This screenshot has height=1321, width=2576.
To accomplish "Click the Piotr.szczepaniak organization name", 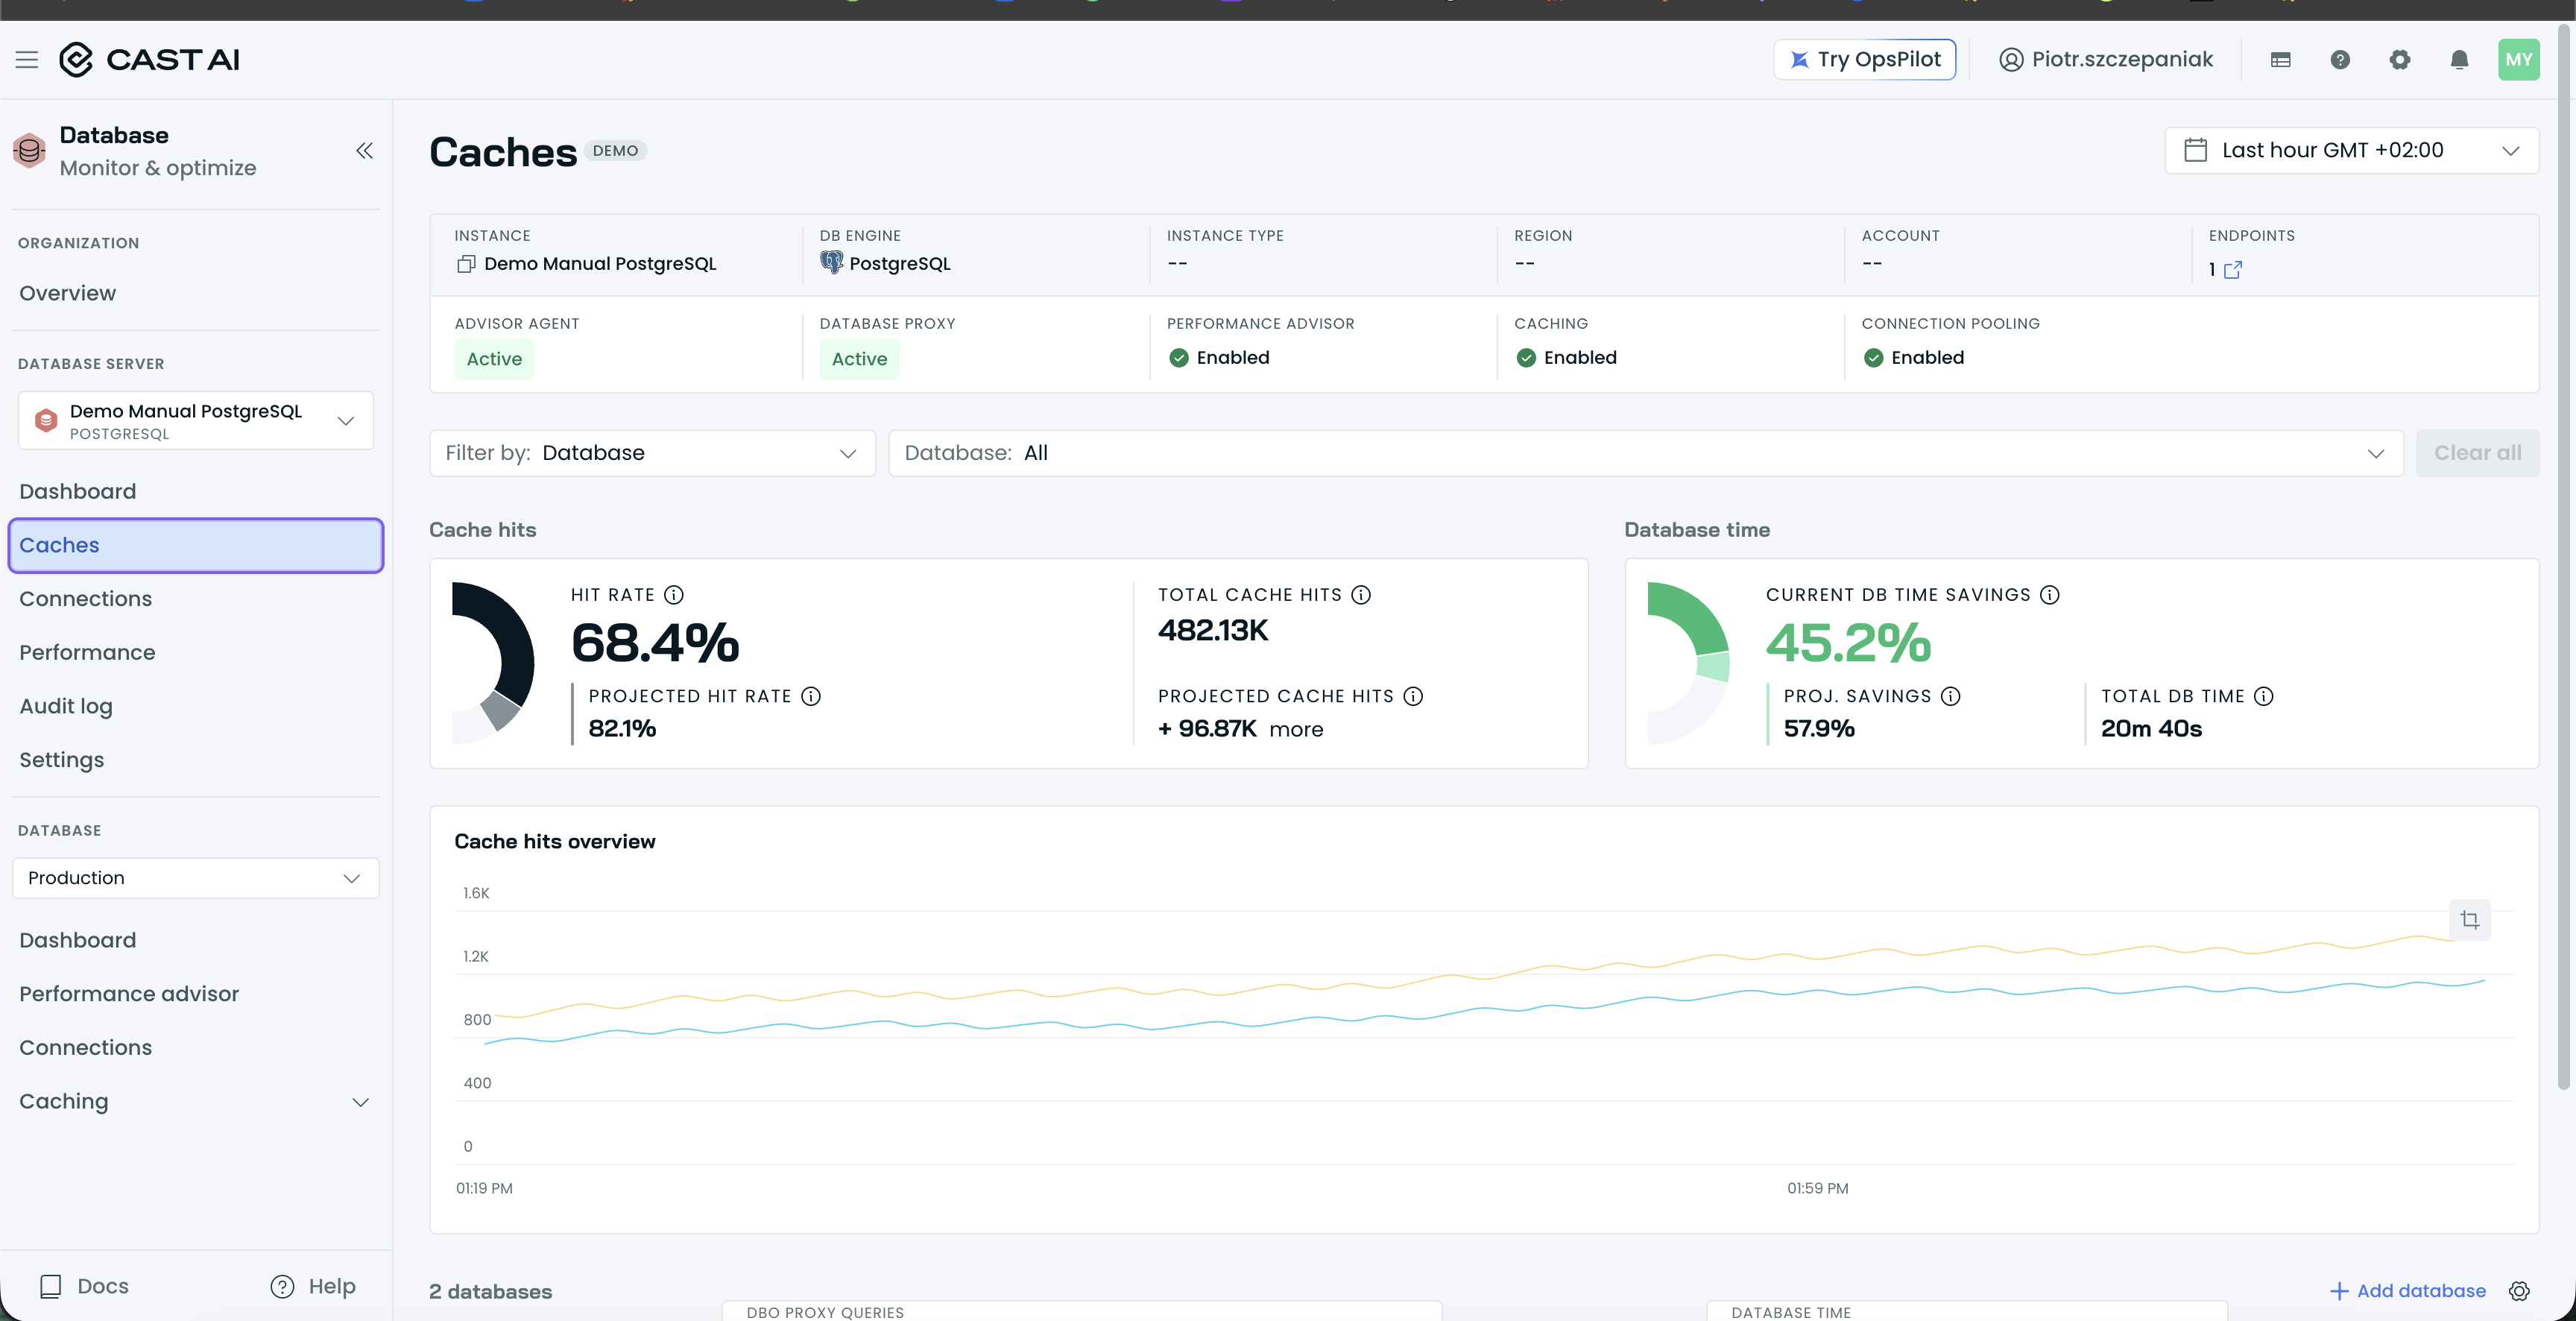I will pyautogui.click(x=2122, y=60).
